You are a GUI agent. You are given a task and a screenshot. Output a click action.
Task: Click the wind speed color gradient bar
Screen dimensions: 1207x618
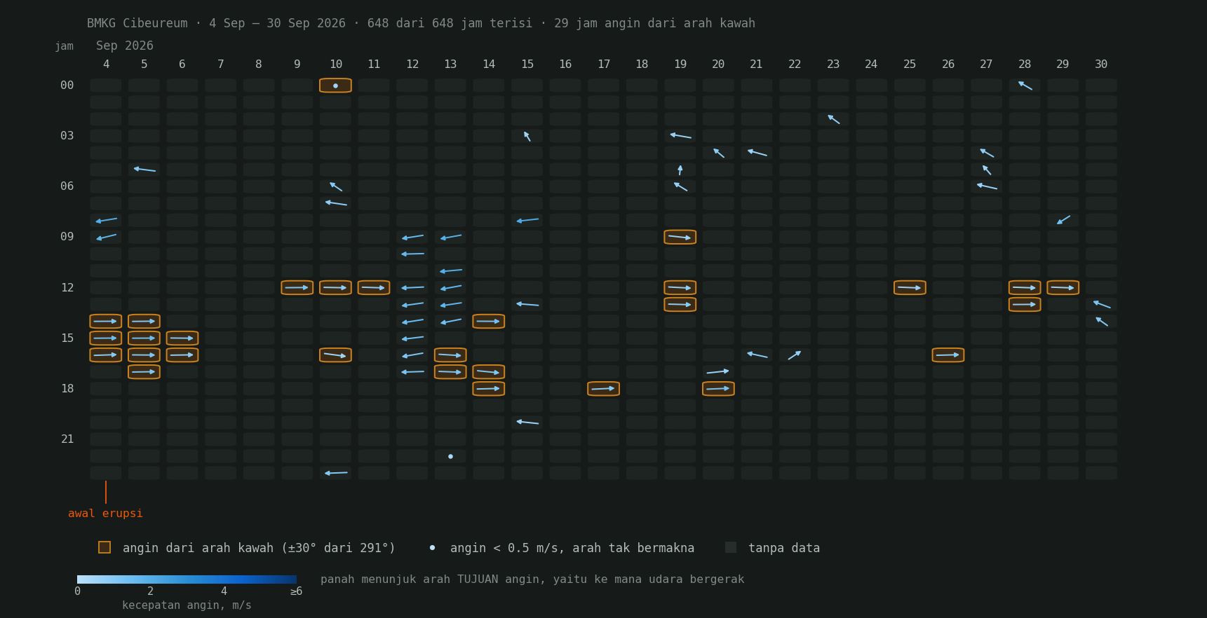pyautogui.click(x=187, y=579)
